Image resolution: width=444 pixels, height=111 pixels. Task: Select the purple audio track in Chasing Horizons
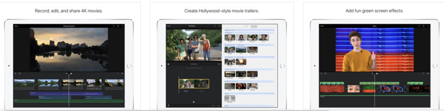coord(66,94)
